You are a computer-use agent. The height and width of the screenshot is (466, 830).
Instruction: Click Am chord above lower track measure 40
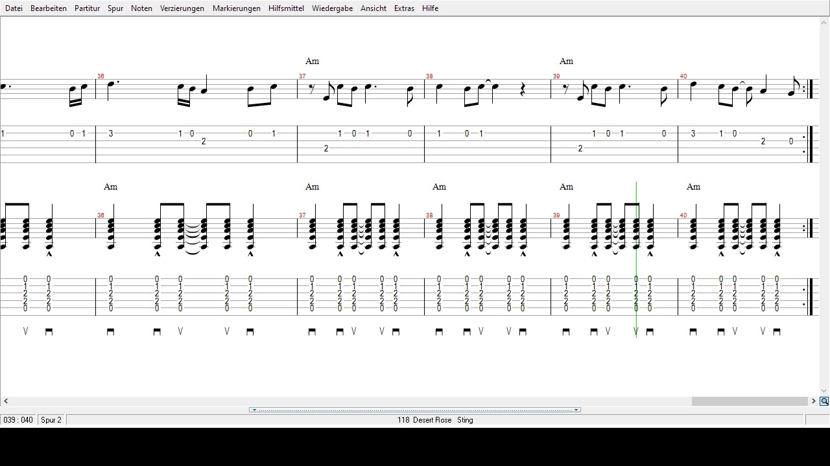[693, 187]
